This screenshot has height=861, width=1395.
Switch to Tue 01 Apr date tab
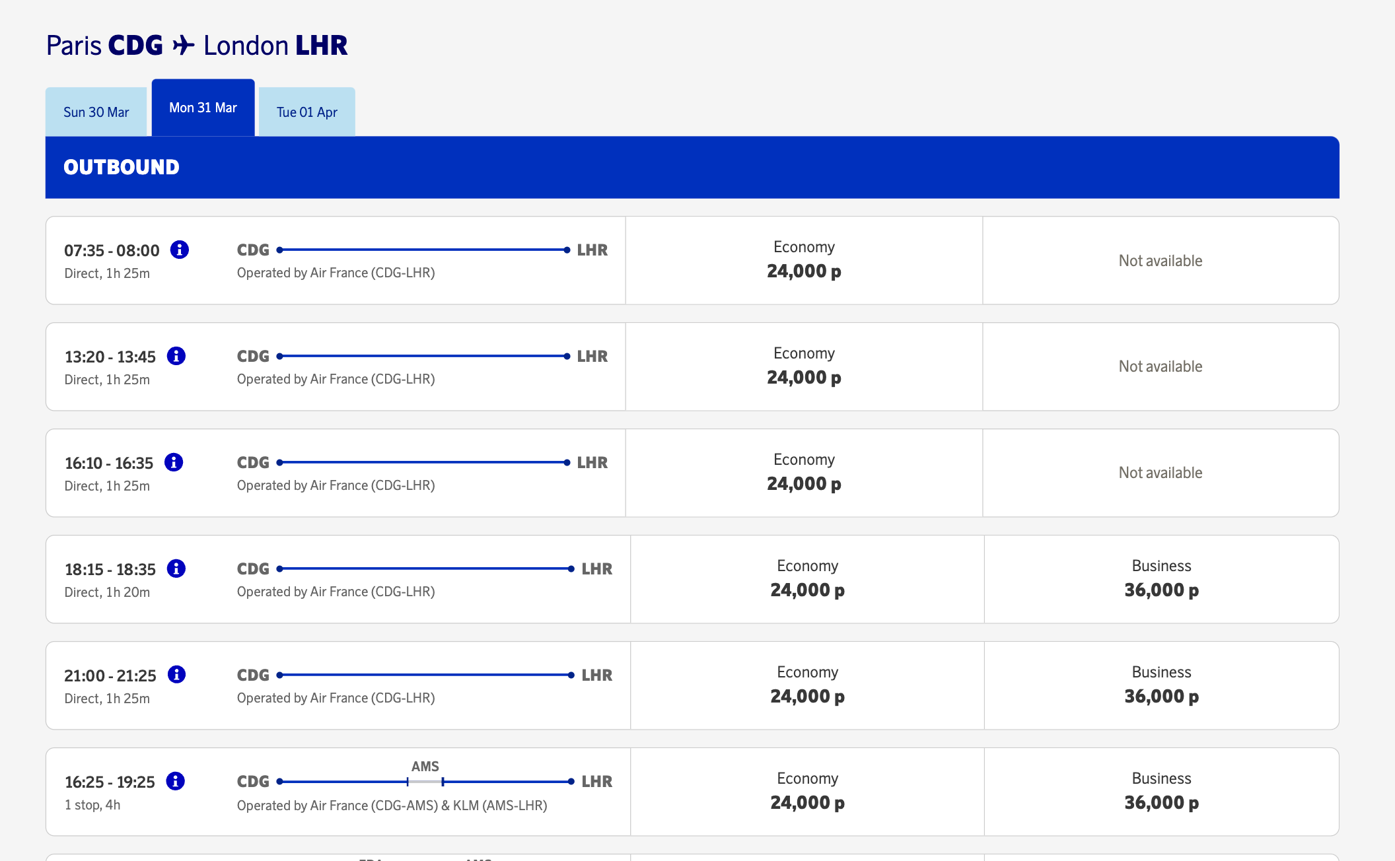[x=307, y=112]
